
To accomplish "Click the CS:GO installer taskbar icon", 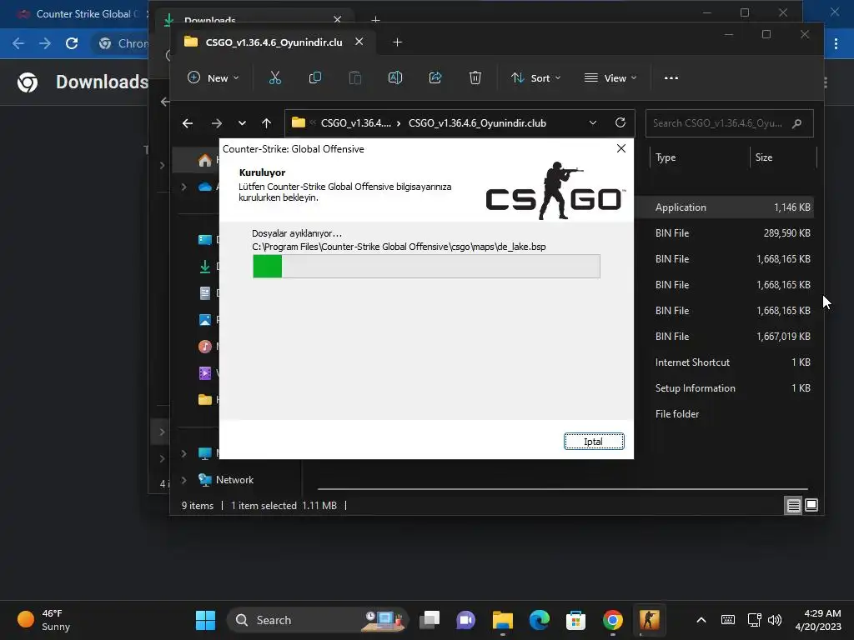I will [649, 620].
